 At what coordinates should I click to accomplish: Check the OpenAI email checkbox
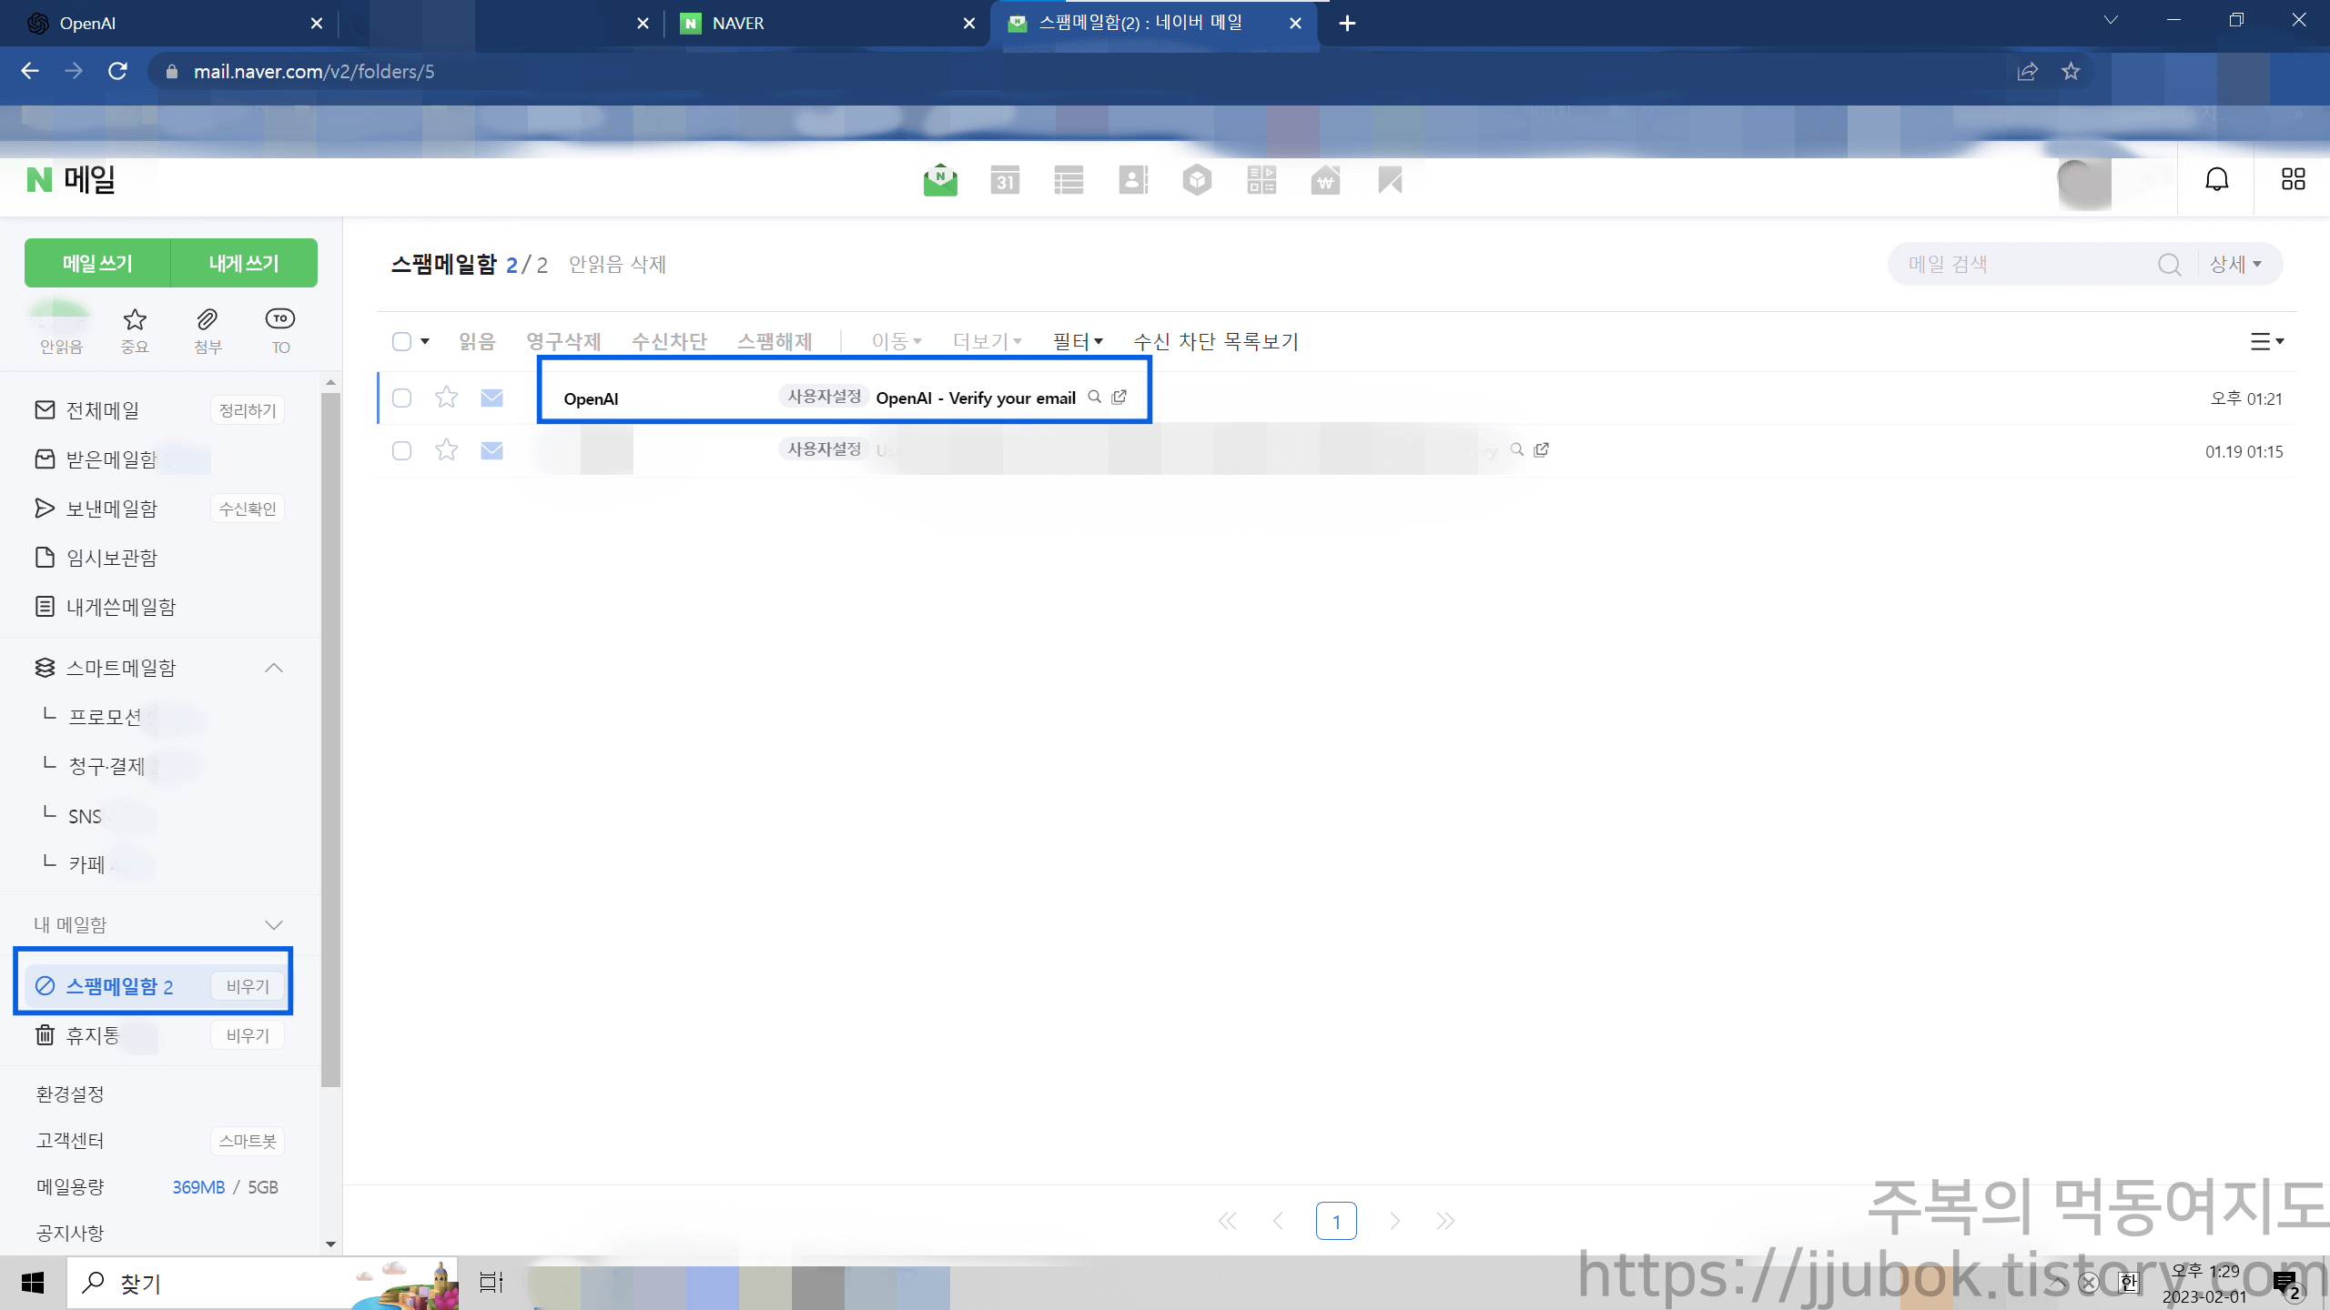(x=401, y=398)
